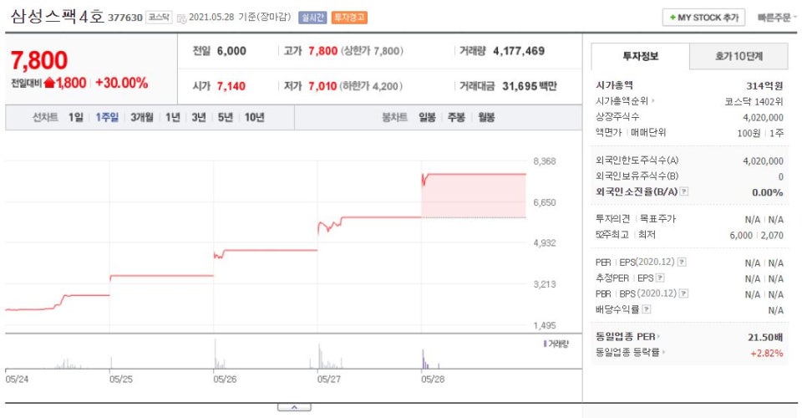Viewport: 807px width, 418px height.
Task: Select the 10년 line chart period
Action: click(x=254, y=117)
